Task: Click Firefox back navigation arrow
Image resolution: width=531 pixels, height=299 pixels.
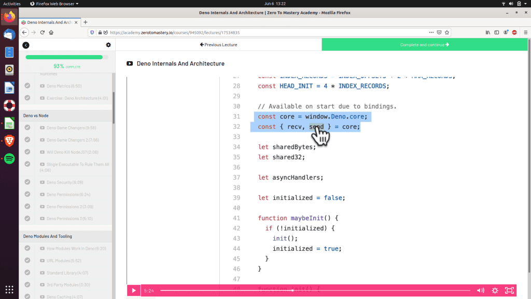Action: (24, 33)
